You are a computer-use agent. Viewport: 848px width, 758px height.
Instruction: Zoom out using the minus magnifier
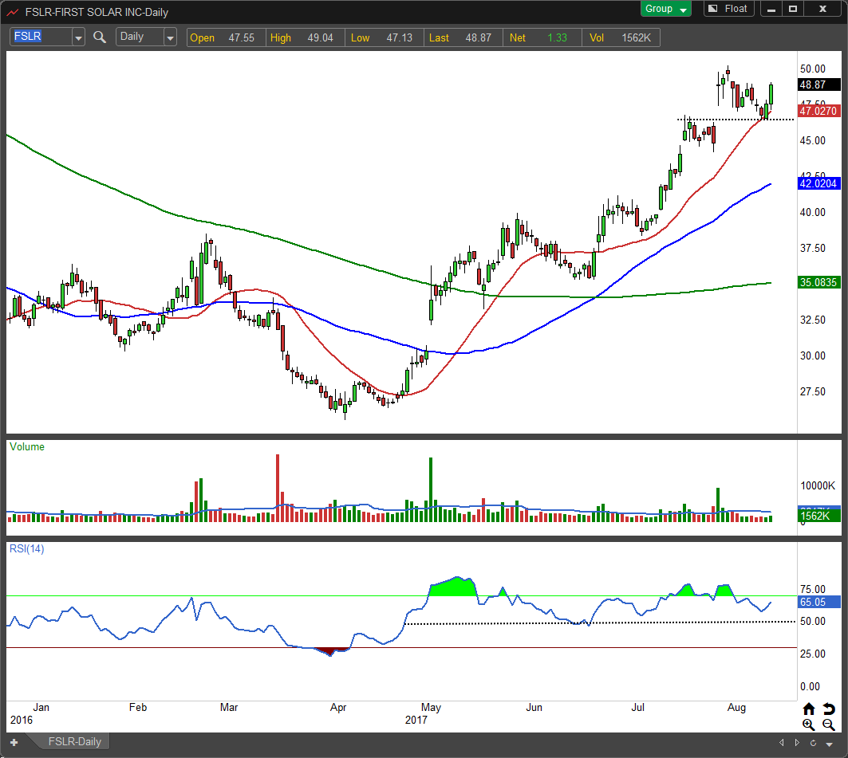pyautogui.click(x=829, y=725)
